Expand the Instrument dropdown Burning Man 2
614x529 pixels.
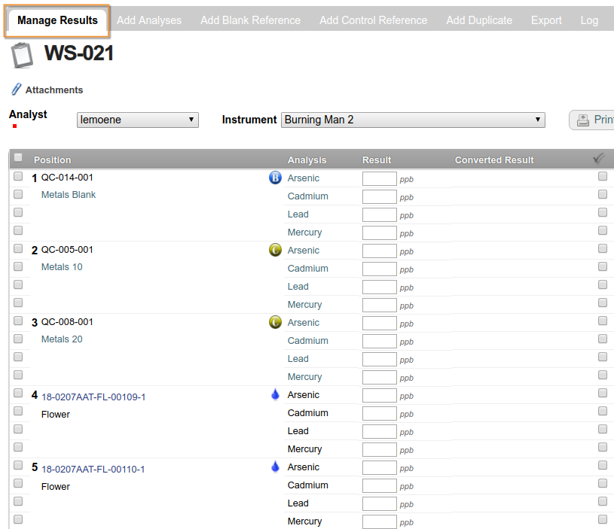[413, 120]
